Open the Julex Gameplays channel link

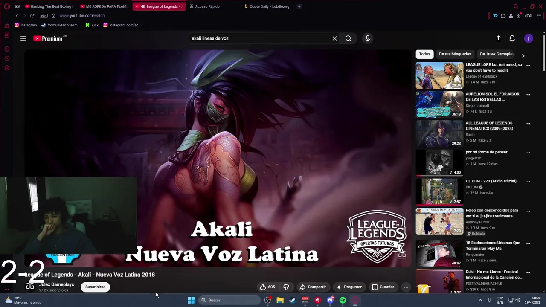[56, 284]
